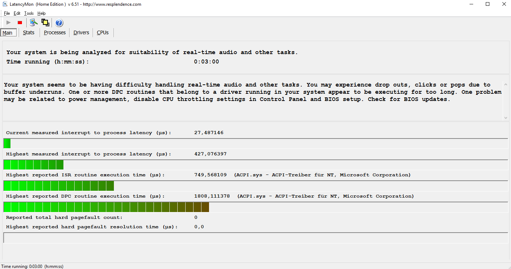Image resolution: width=511 pixels, height=269 pixels.
Task: Open the Help menu
Action: tap(41, 13)
